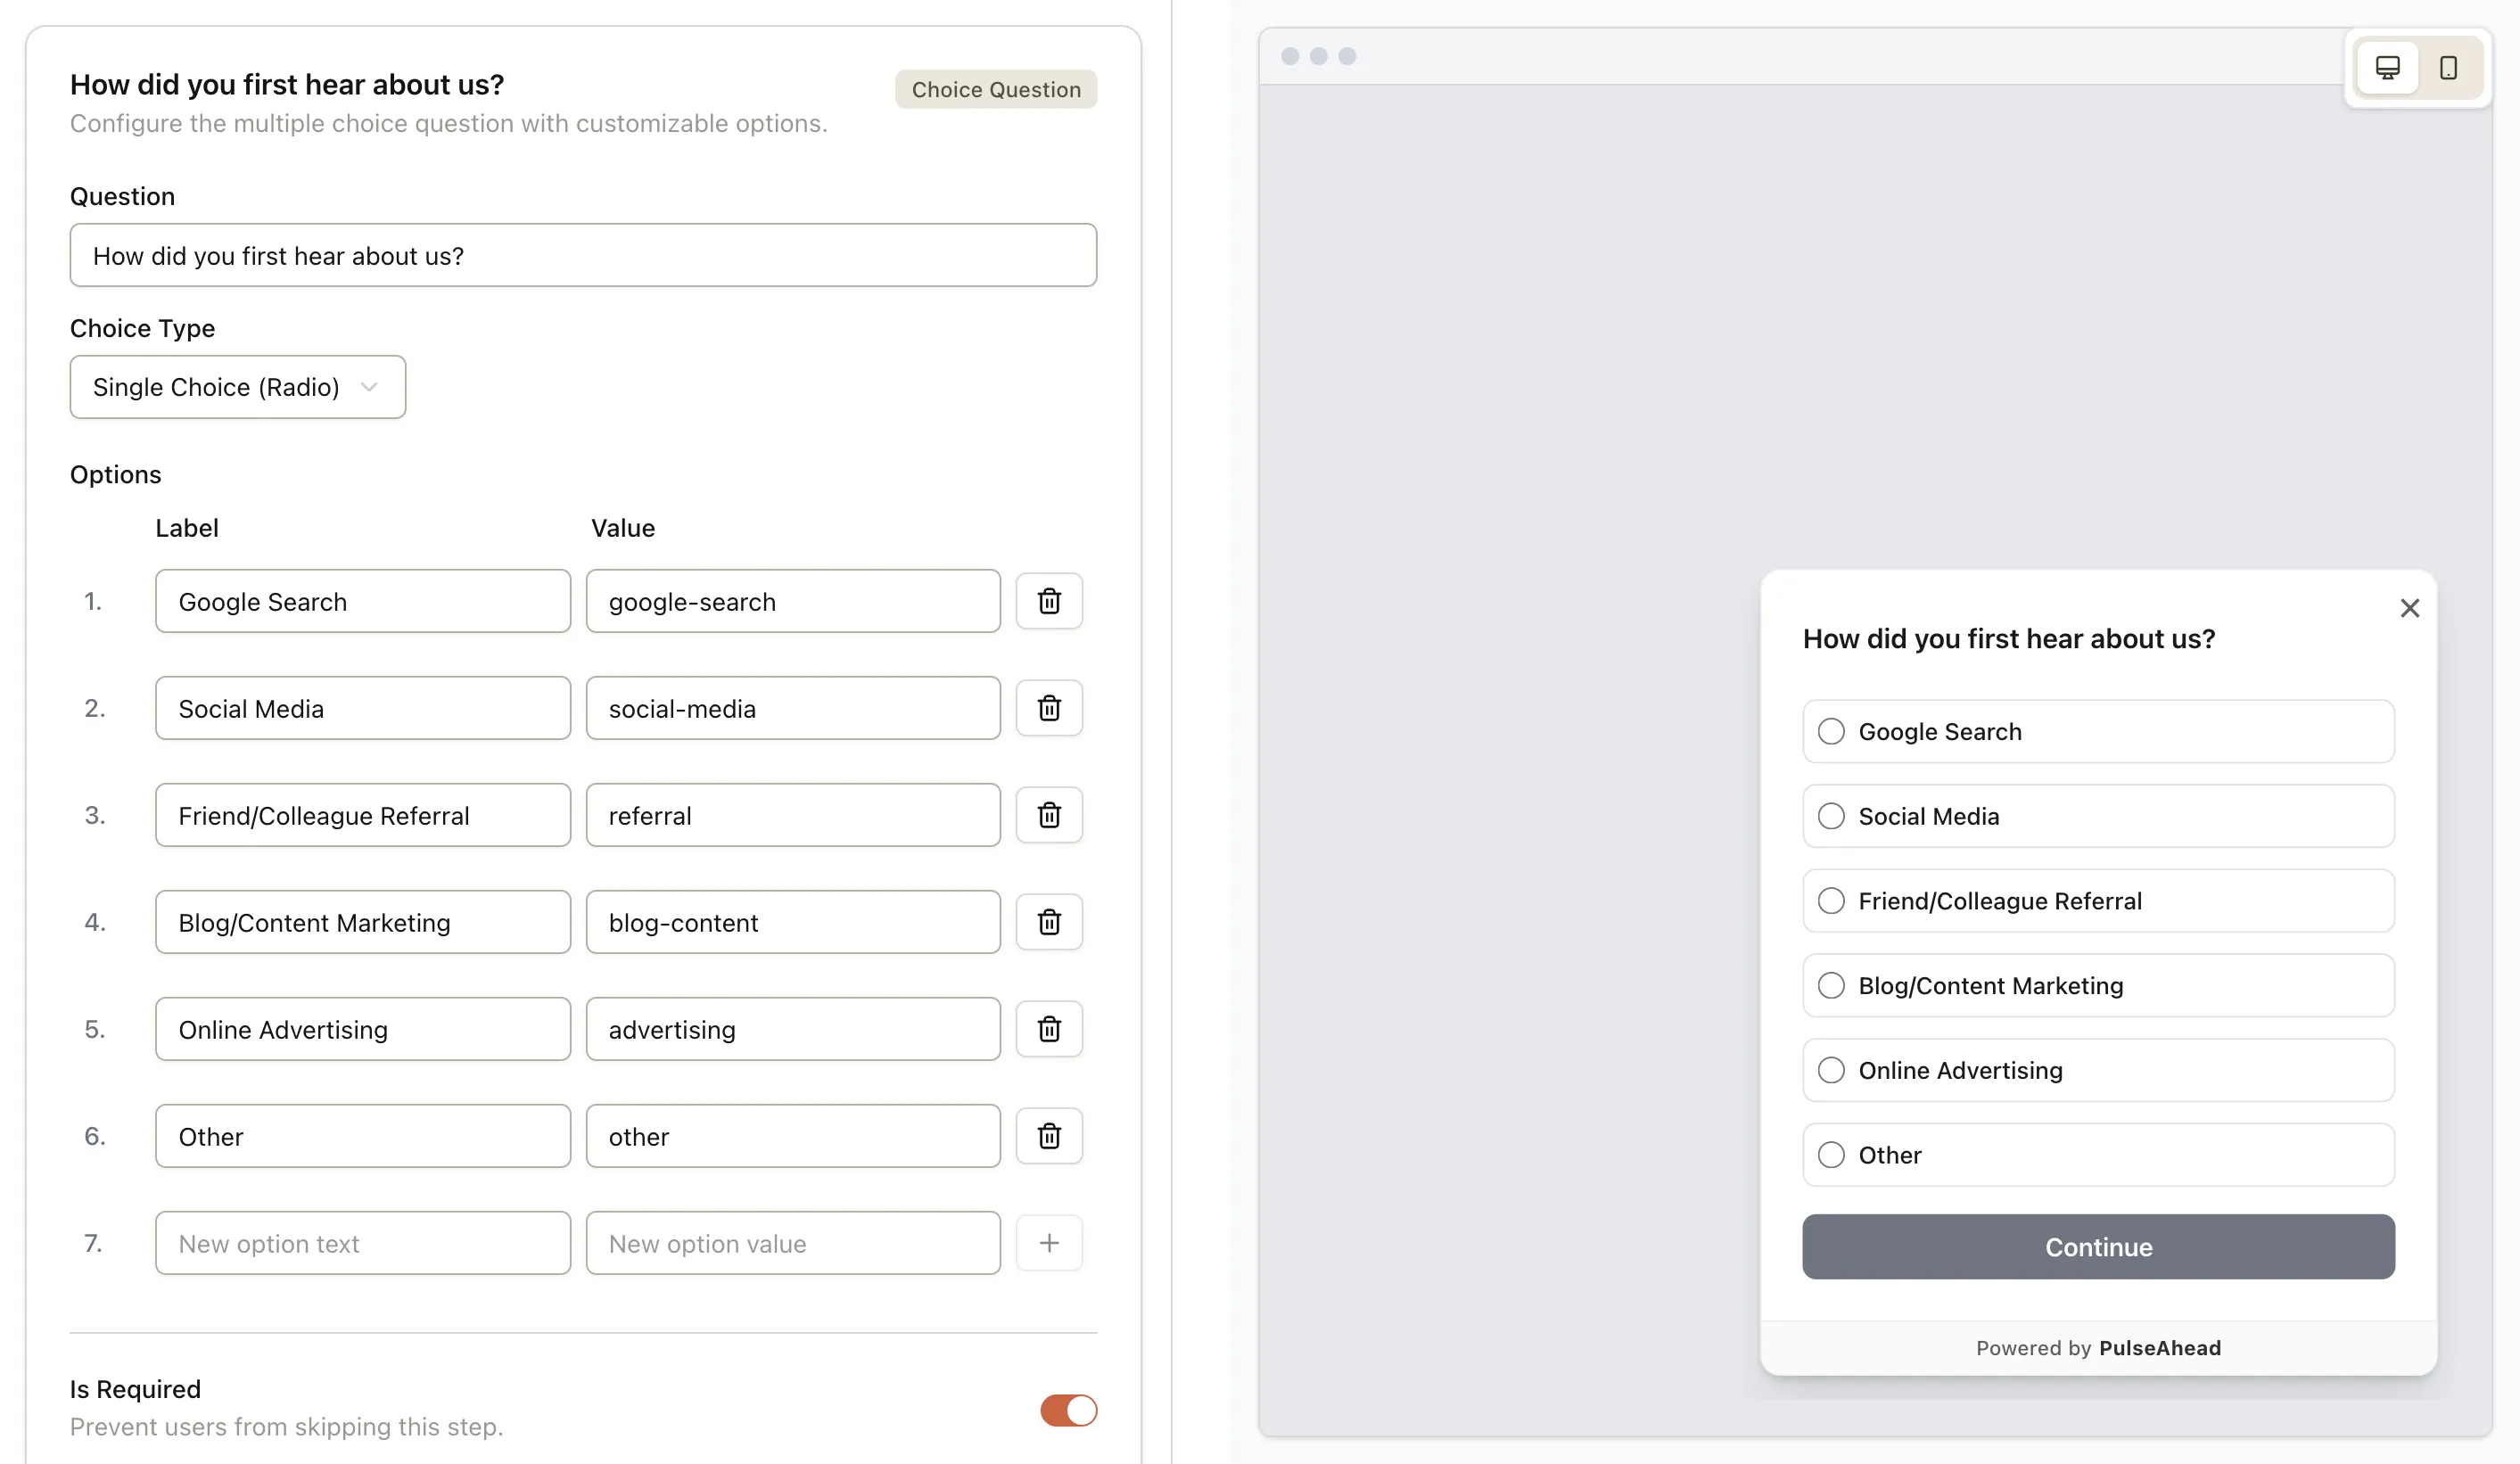Click the Question text input field
The image size is (2520, 1464).
(583, 255)
